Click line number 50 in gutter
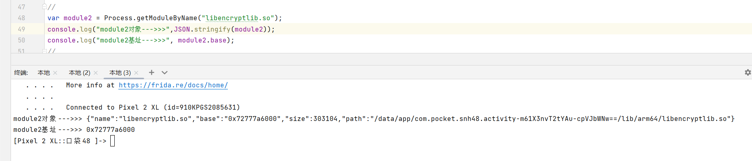The height and width of the screenshot is (161, 752). 21,40
